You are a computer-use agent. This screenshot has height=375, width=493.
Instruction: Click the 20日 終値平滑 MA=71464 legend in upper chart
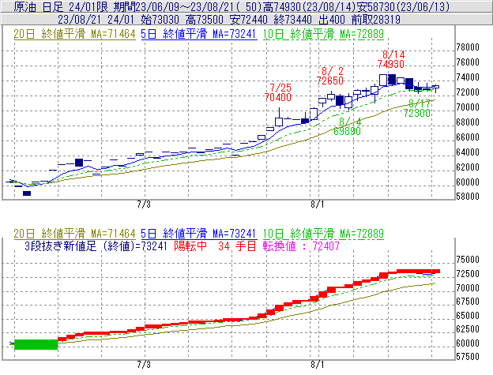tap(74, 34)
